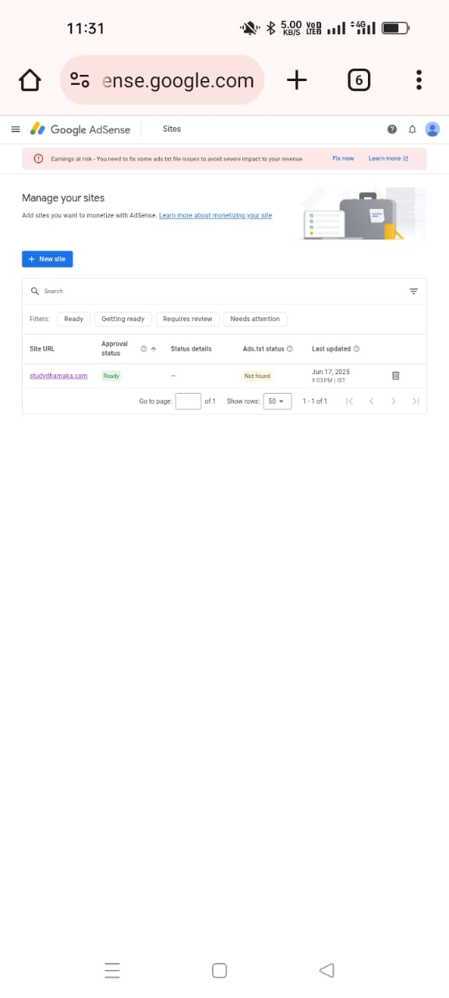
Task: Tap the browser home icon
Action: tap(30, 80)
